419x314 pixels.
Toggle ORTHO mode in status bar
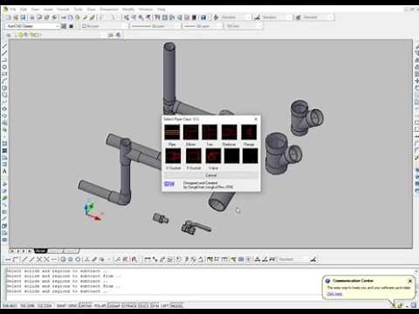[86, 305]
